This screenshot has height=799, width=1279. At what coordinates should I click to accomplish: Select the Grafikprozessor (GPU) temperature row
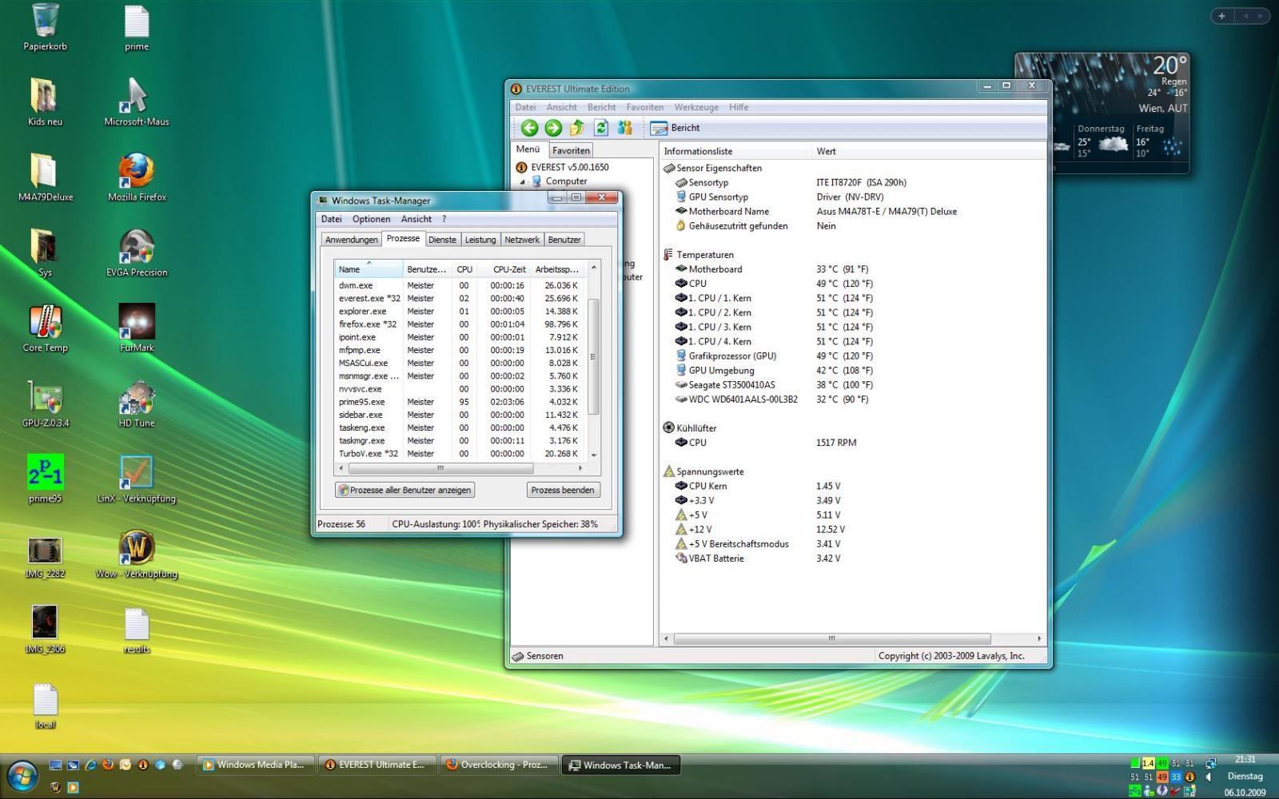[851, 356]
